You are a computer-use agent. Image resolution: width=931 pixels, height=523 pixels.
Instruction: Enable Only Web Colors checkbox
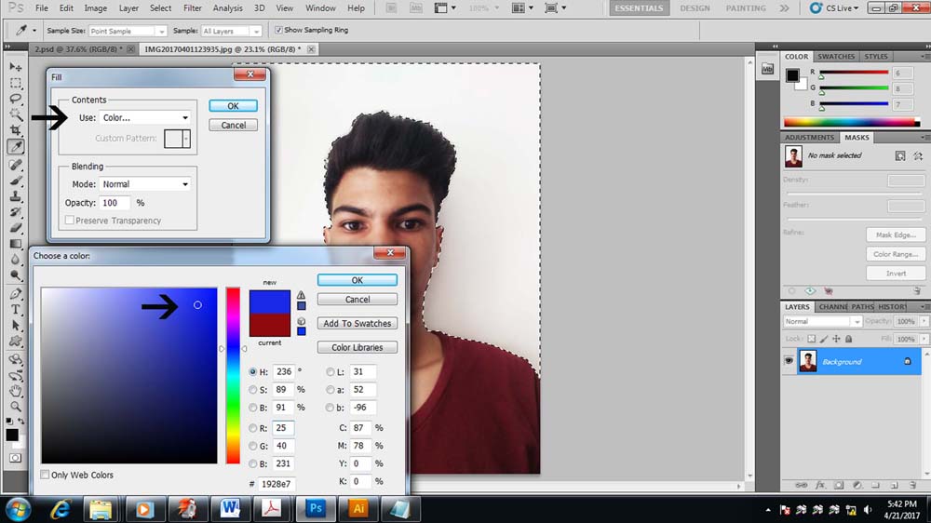[x=45, y=475]
